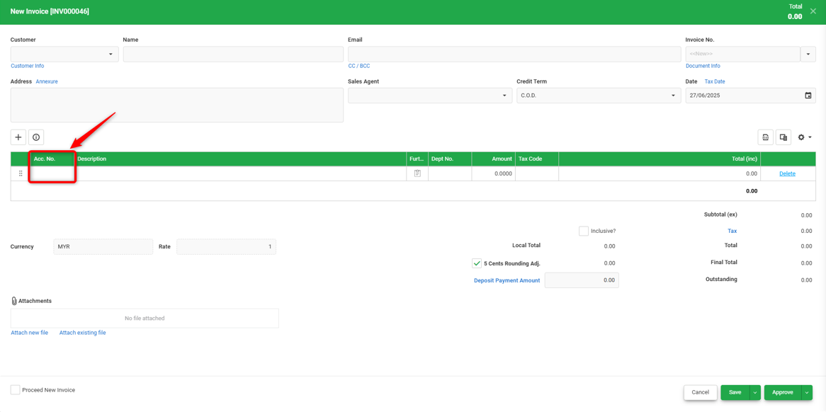
Task: Uncheck 5 Cents Rounding Adj.
Action: pos(477,263)
